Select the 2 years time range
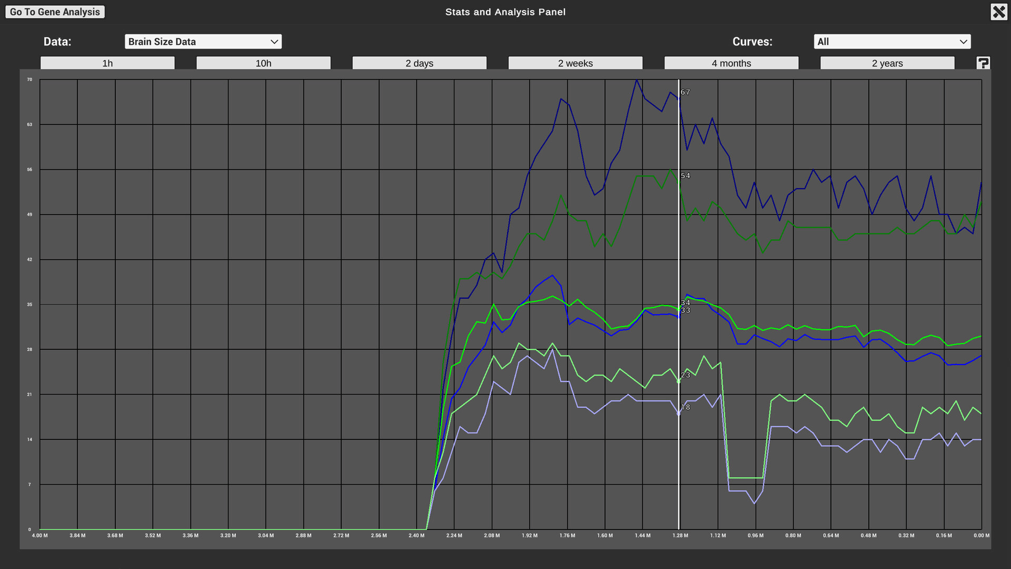Viewport: 1011px width, 569px height. pyautogui.click(x=887, y=63)
